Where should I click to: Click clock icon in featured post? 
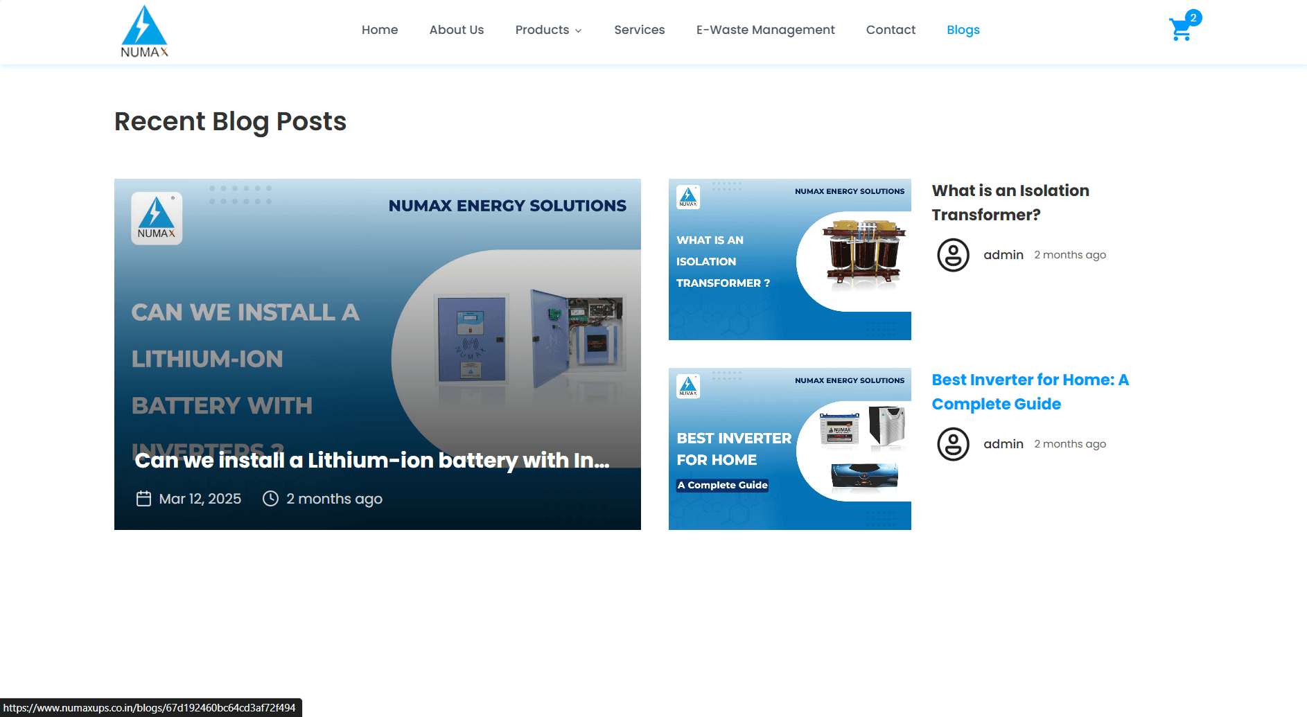[270, 499]
